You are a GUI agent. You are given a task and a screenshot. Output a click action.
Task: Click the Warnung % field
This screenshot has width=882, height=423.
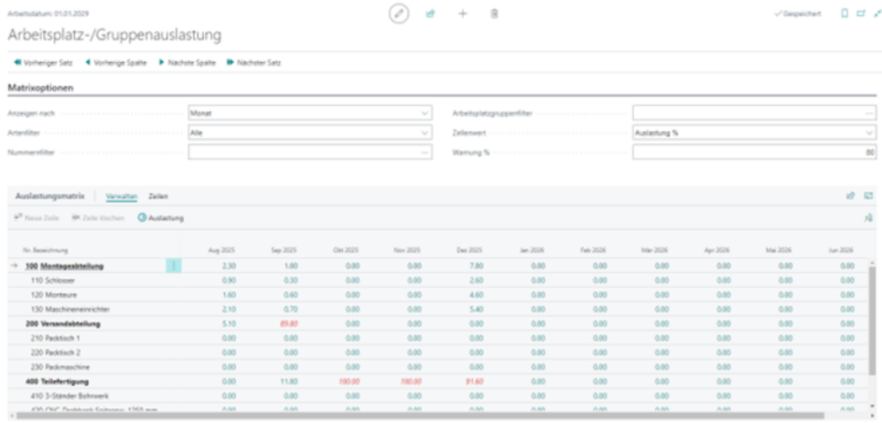(755, 152)
